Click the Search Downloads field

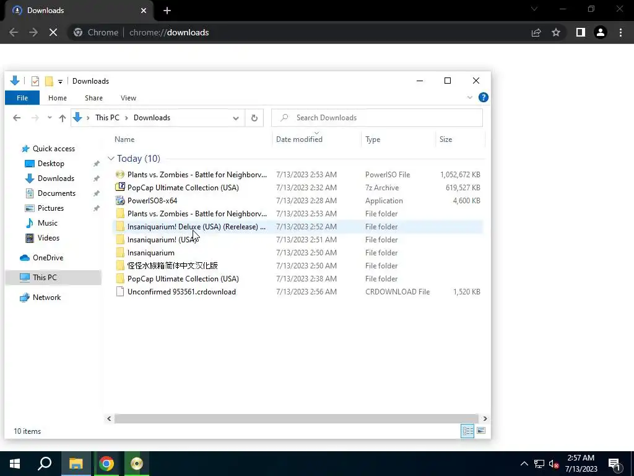[377, 118]
